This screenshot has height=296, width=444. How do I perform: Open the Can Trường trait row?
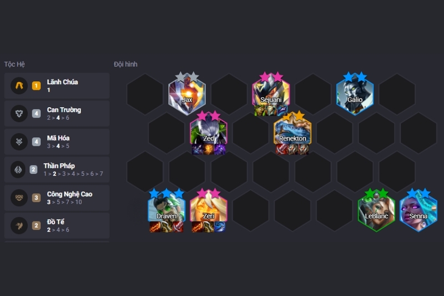point(57,113)
